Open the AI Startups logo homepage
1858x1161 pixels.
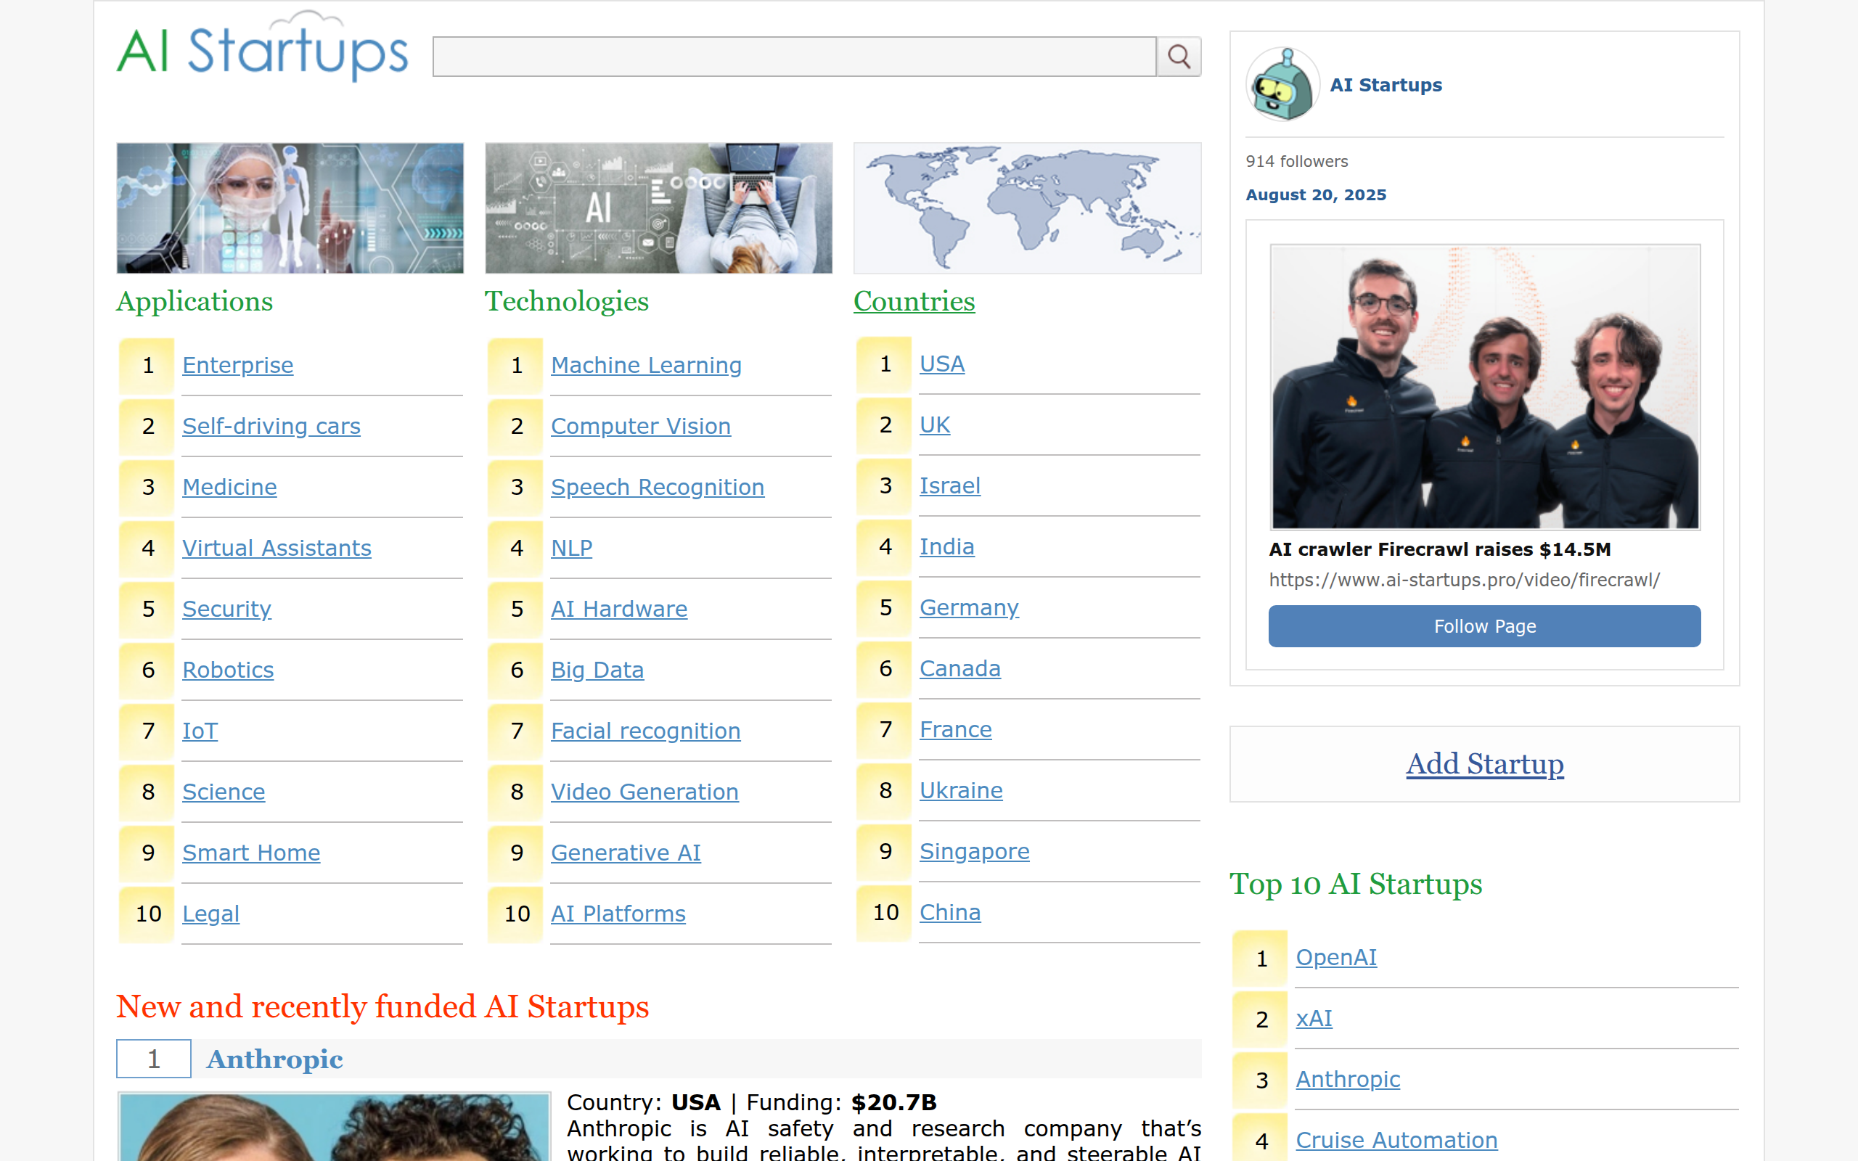coord(263,48)
